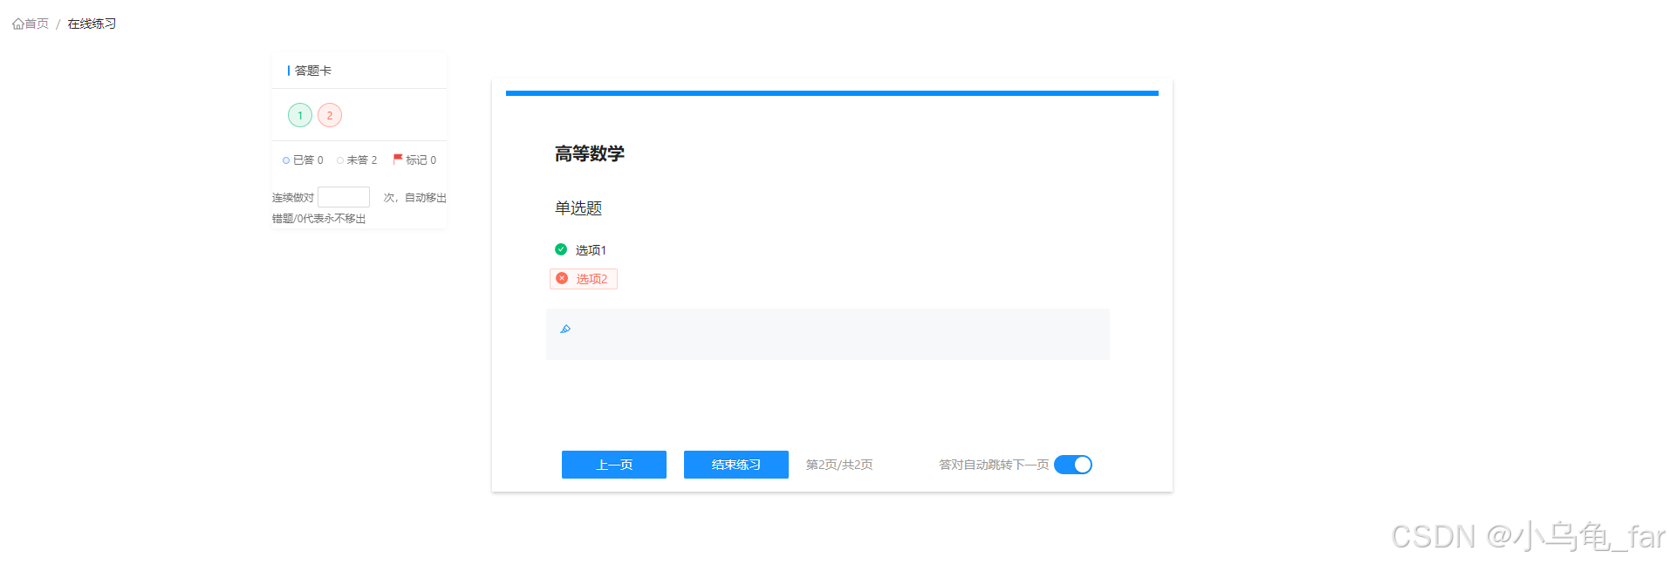The width and height of the screenshot is (1669, 564).
Task: Click the blue progress bar
Action: click(x=832, y=93)
